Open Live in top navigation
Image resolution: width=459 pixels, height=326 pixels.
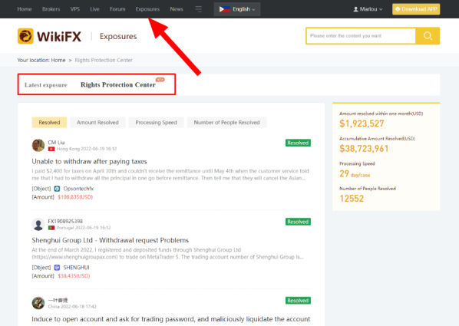[94, 9]
